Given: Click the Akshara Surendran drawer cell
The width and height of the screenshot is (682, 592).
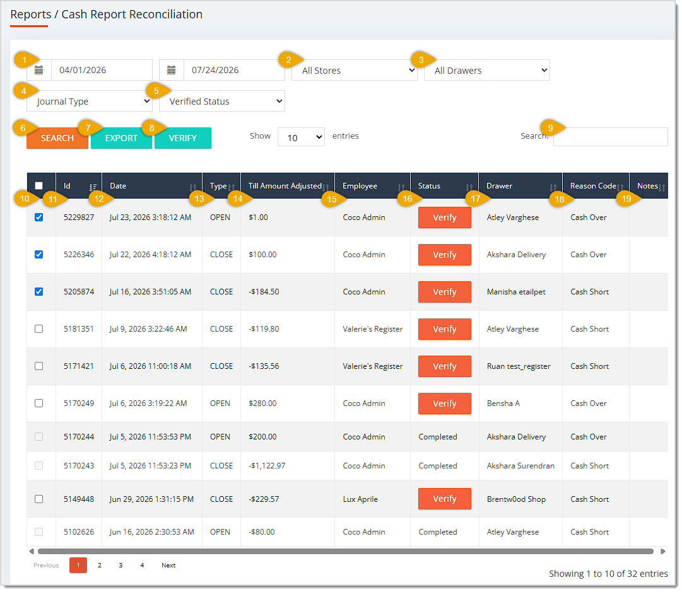Looking at the screenshot, I should tap(520, 465).
